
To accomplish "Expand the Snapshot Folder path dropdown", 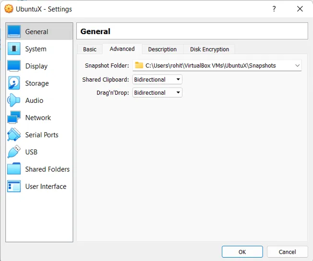I will [x=297, y=65].
